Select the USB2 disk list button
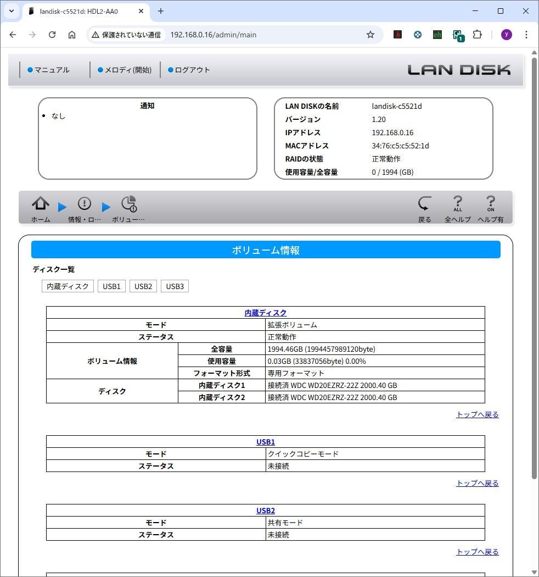539x577 pixels. (143, 286)
